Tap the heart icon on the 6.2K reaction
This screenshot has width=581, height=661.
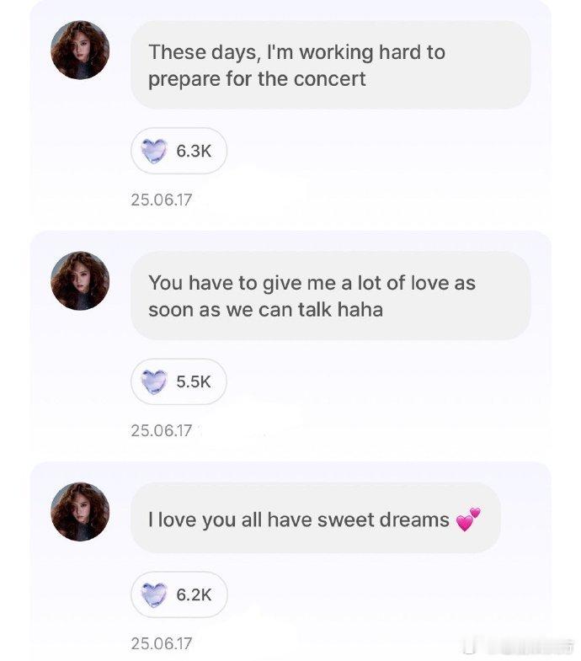tap(154, 594)
